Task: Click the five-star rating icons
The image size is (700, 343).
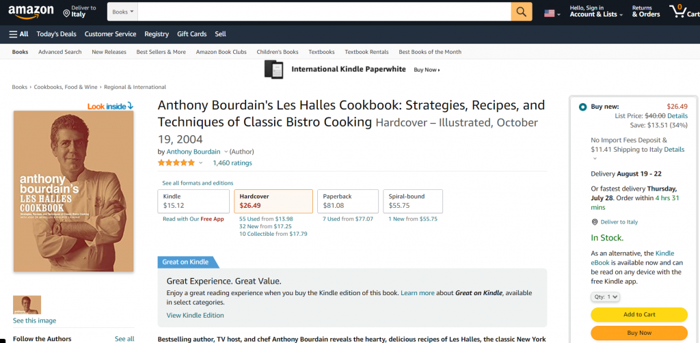Action: [176, 163]
